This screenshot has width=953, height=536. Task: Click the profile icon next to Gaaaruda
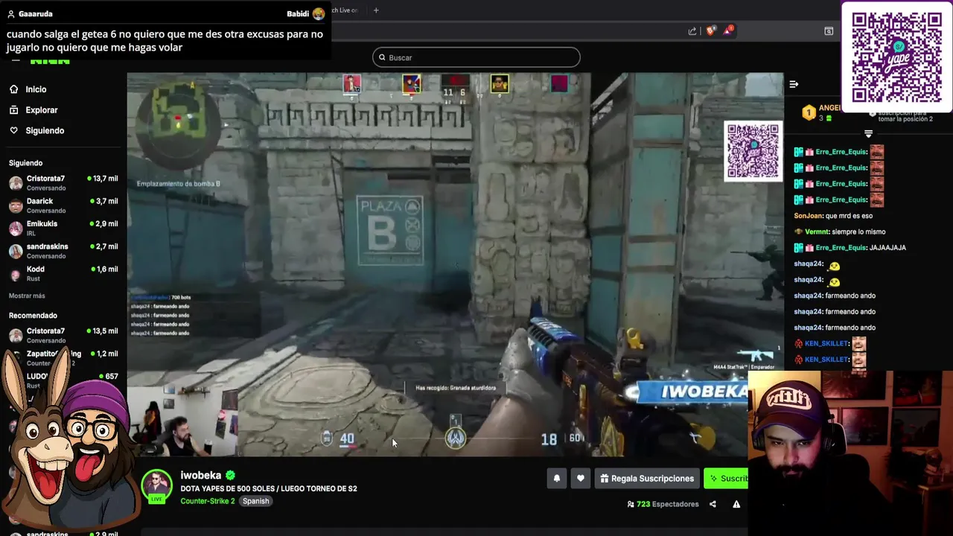[x=11, y=14]
